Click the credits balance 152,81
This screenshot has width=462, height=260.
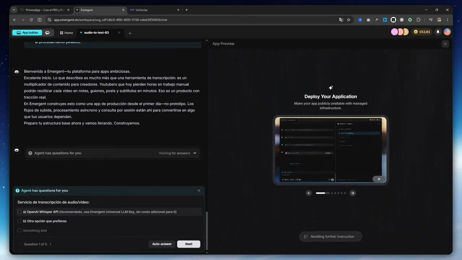[422, 32]
